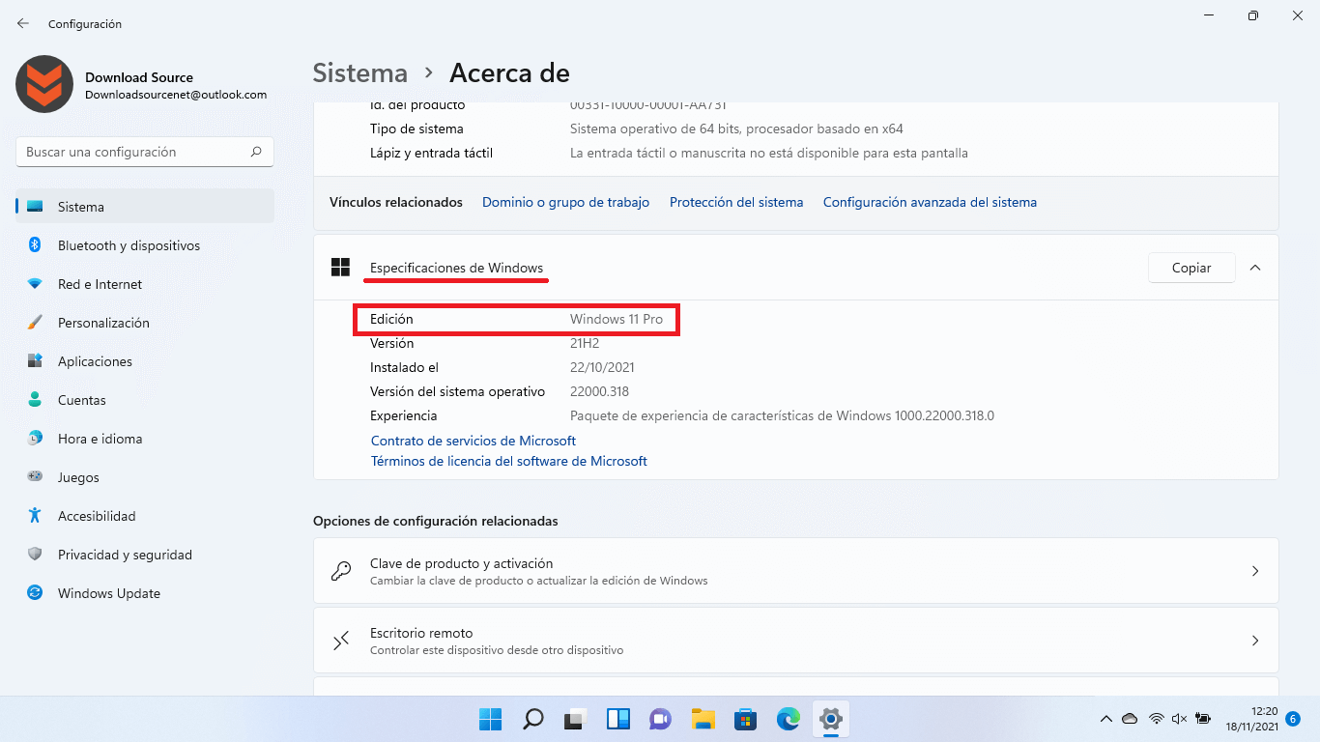Select the Sistema icon in sidebar
The width and height of the screenshot is (1320, 742).
tap(35, 207)
